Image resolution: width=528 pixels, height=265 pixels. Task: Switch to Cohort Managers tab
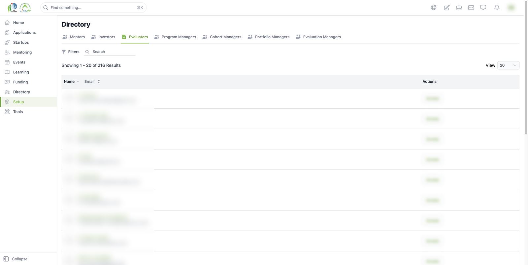(x=222, y=37)
